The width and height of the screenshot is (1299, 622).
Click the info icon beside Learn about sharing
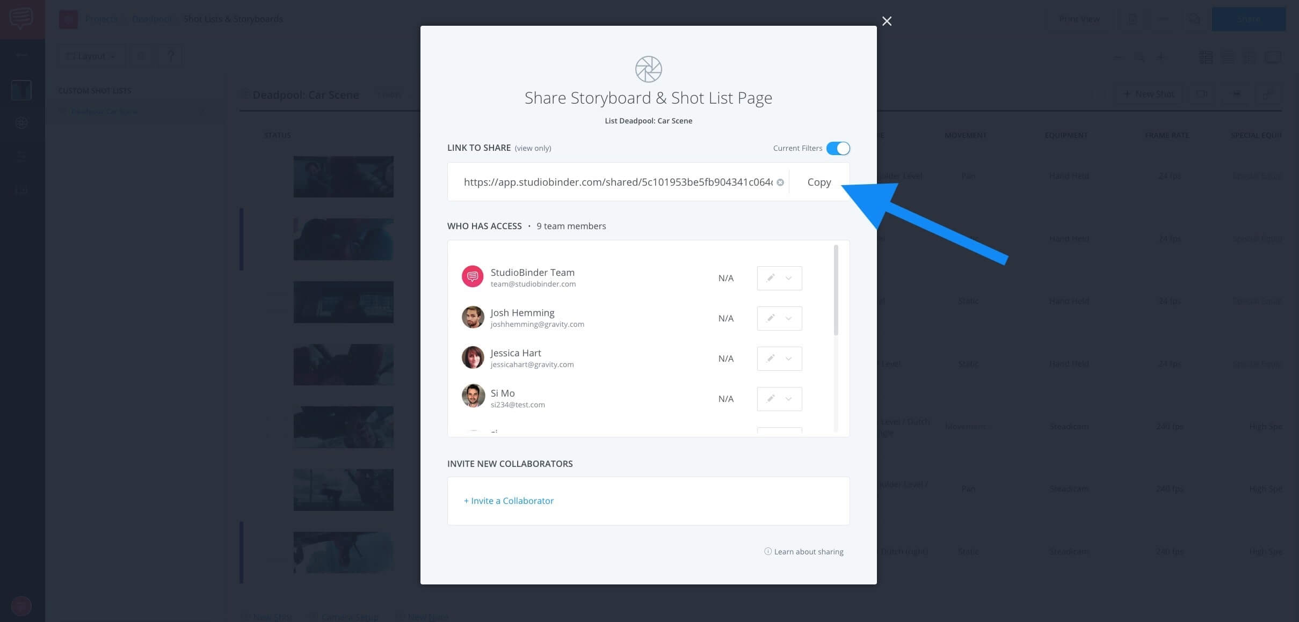click(768, 551)
